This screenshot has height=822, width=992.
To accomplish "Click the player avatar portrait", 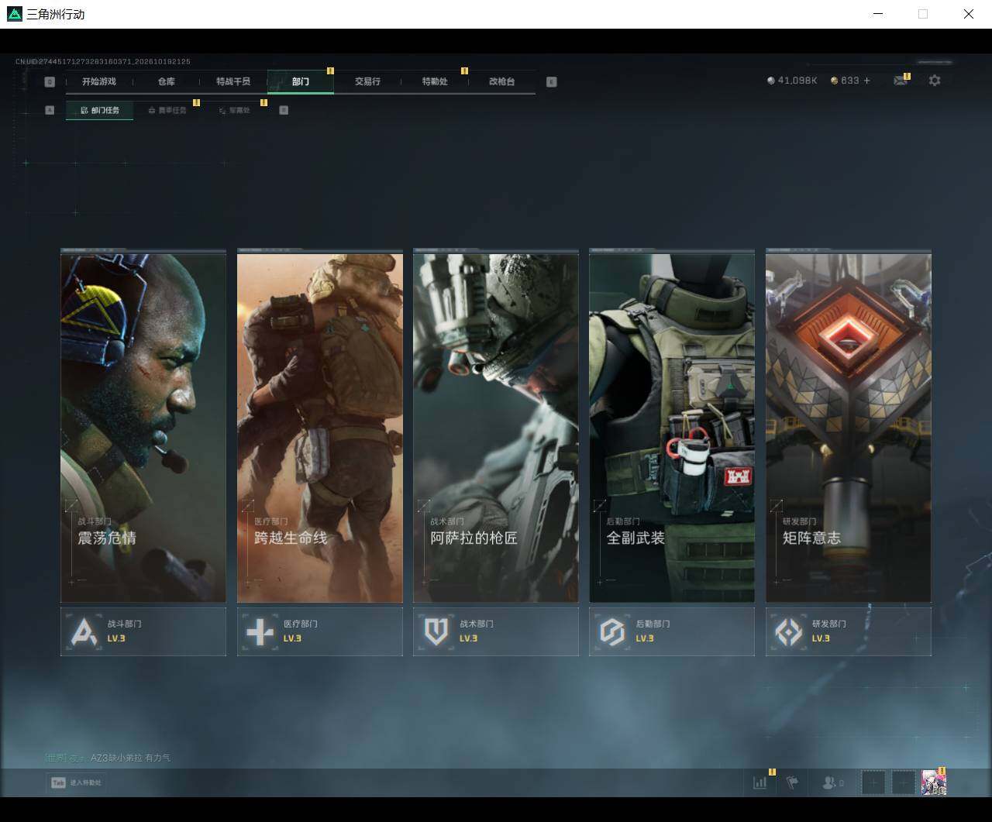I will tap(934, 782).
